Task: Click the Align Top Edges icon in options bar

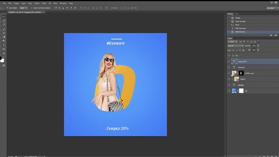Action: [x=55, y=8]
